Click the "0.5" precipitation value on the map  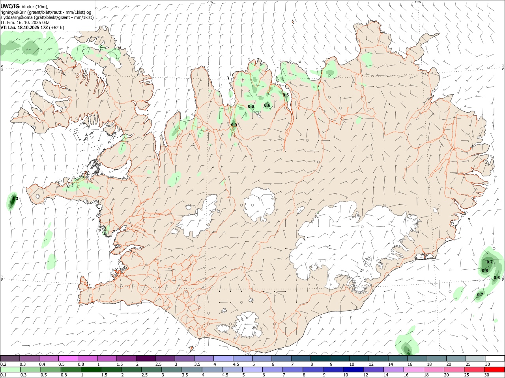point(286,95)
